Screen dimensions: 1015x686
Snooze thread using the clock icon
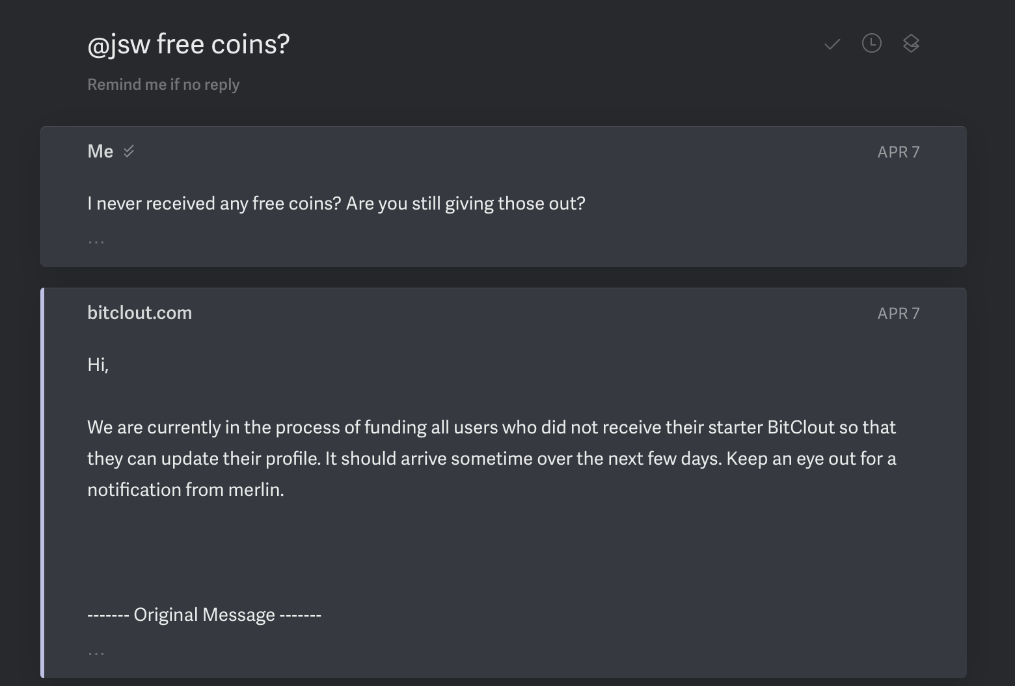(871, 44)
